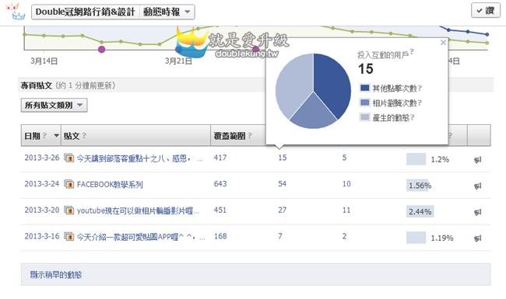
Task: Click the 3月21日 chart axis label
Action: coord(178,61)
